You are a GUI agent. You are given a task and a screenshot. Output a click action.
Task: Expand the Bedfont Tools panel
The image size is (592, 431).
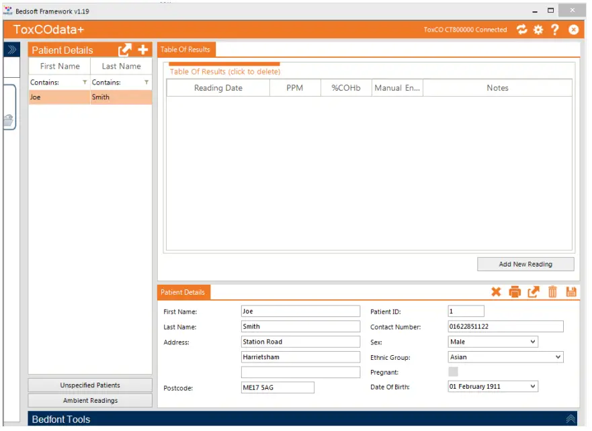point(572,418)
